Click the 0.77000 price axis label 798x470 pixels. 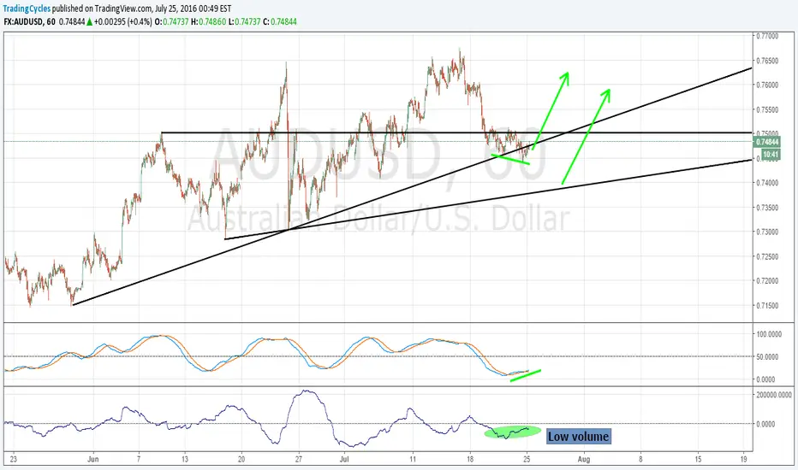pyautogui.click(x=767, y=36)
